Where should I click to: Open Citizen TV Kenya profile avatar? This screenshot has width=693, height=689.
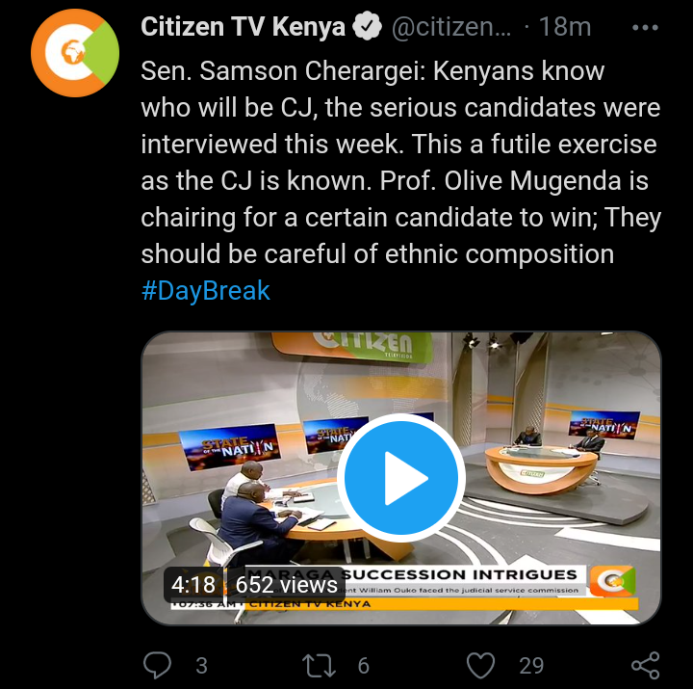point(75,53)
